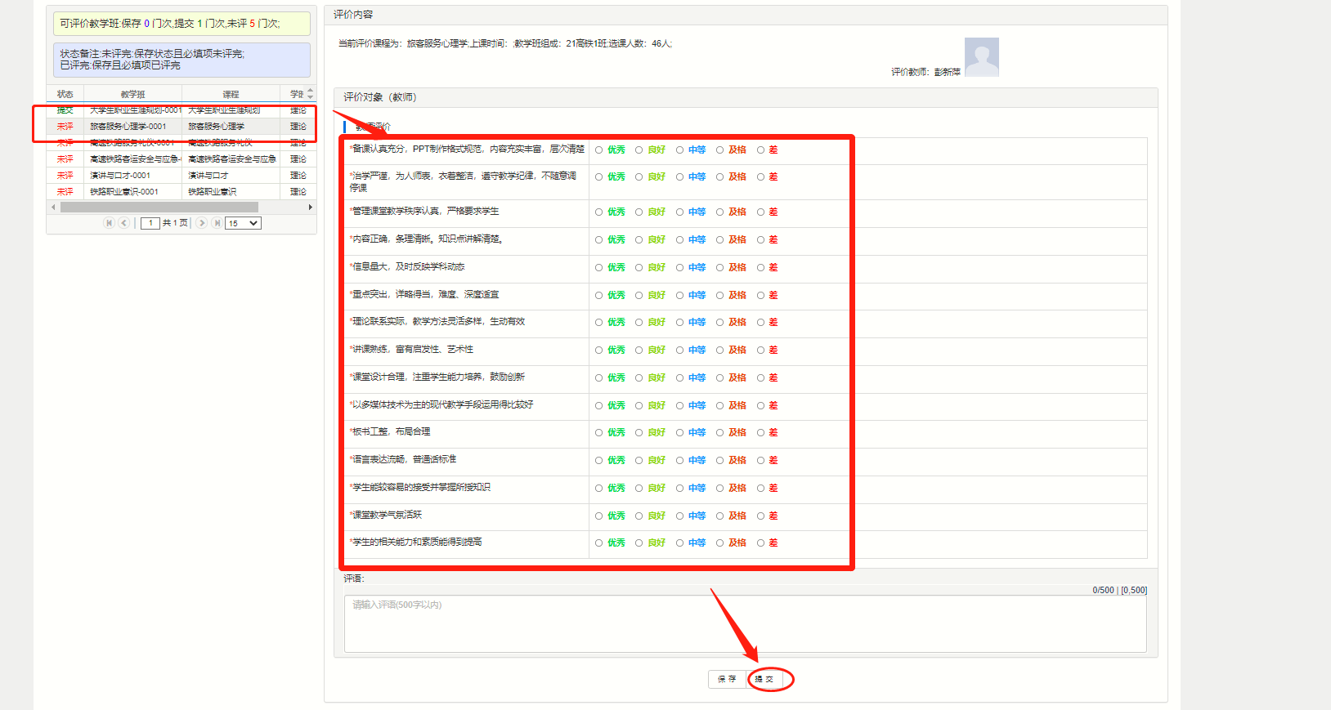The height and width of the screenshot is (710, 1331).
Task: Click the teacher avatar placeholder image
Action: [981, 57]
